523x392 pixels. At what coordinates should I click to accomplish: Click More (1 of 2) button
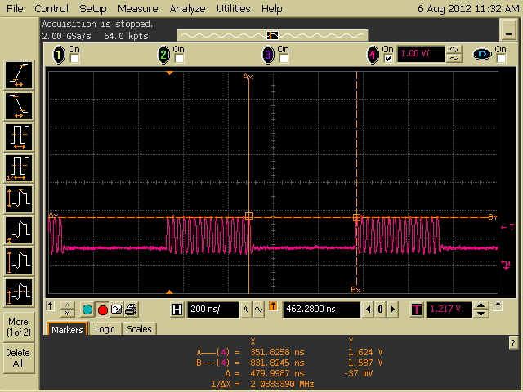pyautogui.click(x=18, y=327)
